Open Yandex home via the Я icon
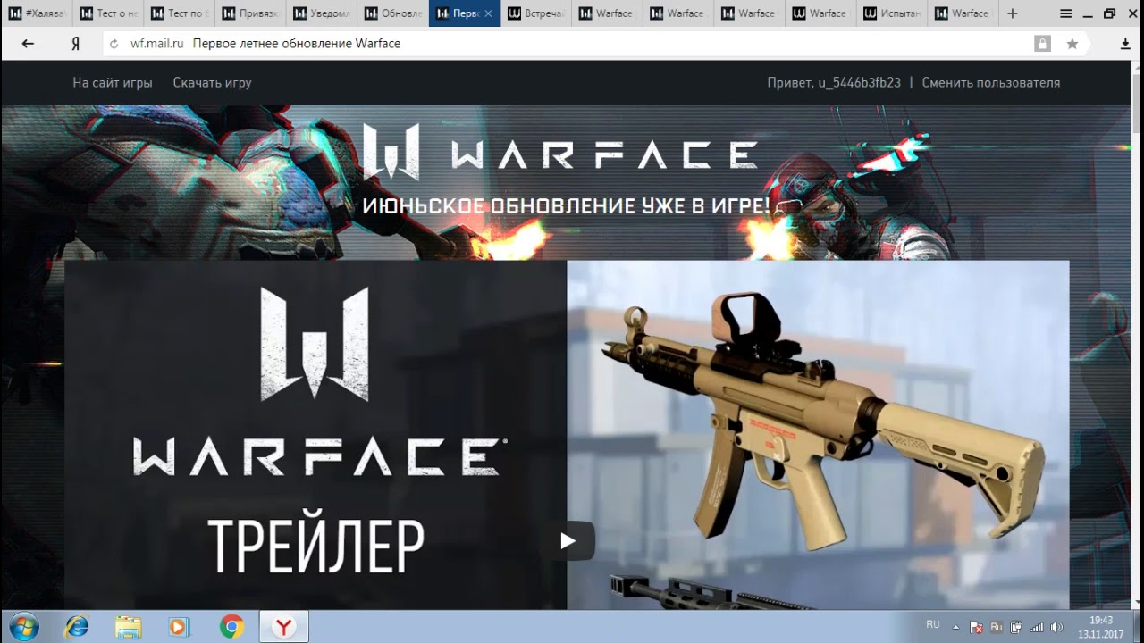Image resolution: width=1144 pixels, height=643 pixels. coord(75,44)
